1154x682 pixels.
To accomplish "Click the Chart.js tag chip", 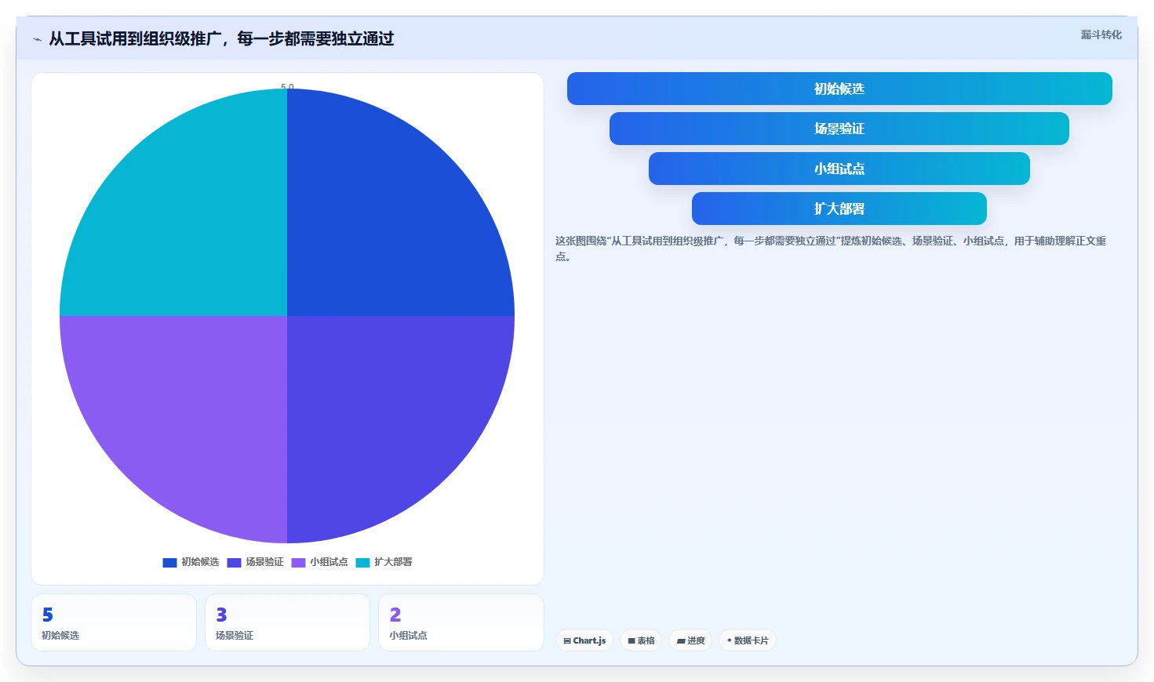I will [584, 640].
